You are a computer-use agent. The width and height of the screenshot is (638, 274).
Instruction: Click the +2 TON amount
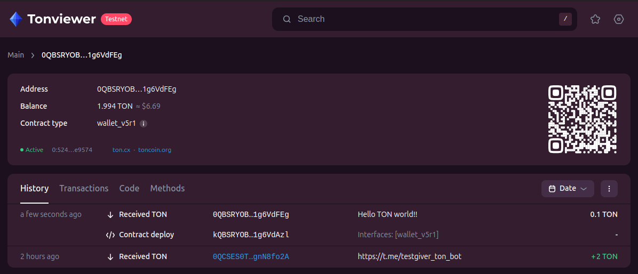pyautogui.click(x=604, y=256)
